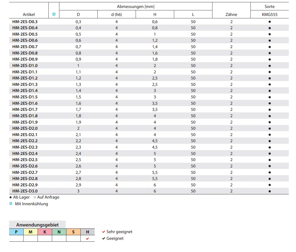Click the teal asterisk icon in the table header

point(54,14)
